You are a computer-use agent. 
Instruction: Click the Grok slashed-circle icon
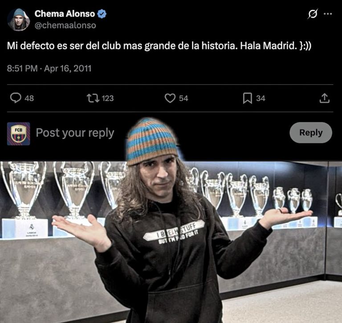point(313,14)
